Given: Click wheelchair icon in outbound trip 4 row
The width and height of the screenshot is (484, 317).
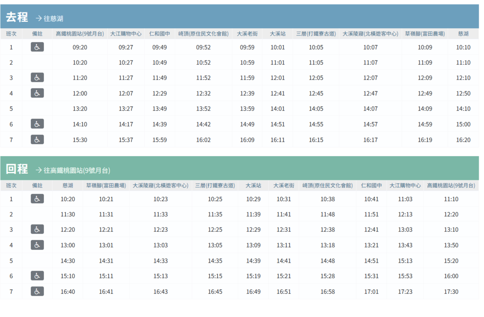Looking at the screenshot, I should click(37, 93).
